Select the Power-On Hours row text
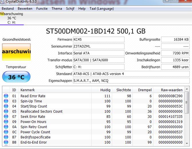The image size is (192, 149). 33,122
